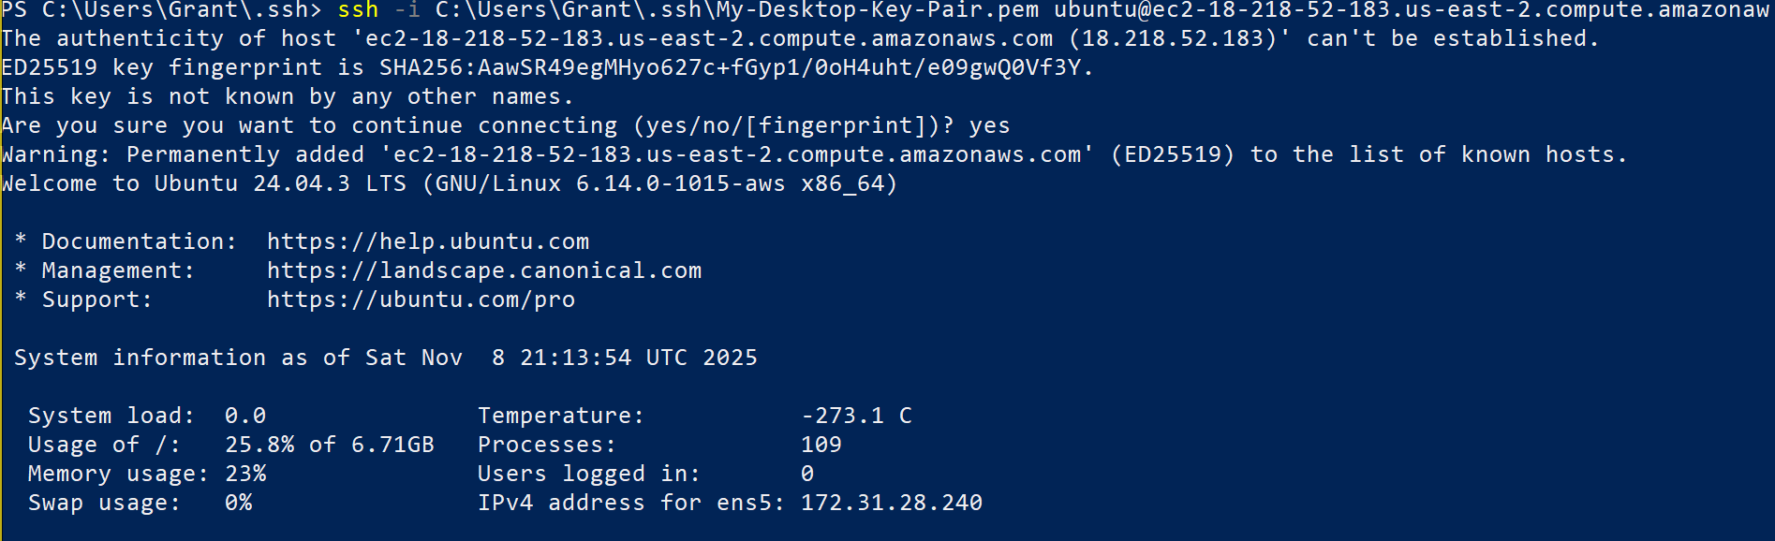Click the "-i" flag in the ssh command
Screen dimensions: 1775x541
click(x=407, y=10)
